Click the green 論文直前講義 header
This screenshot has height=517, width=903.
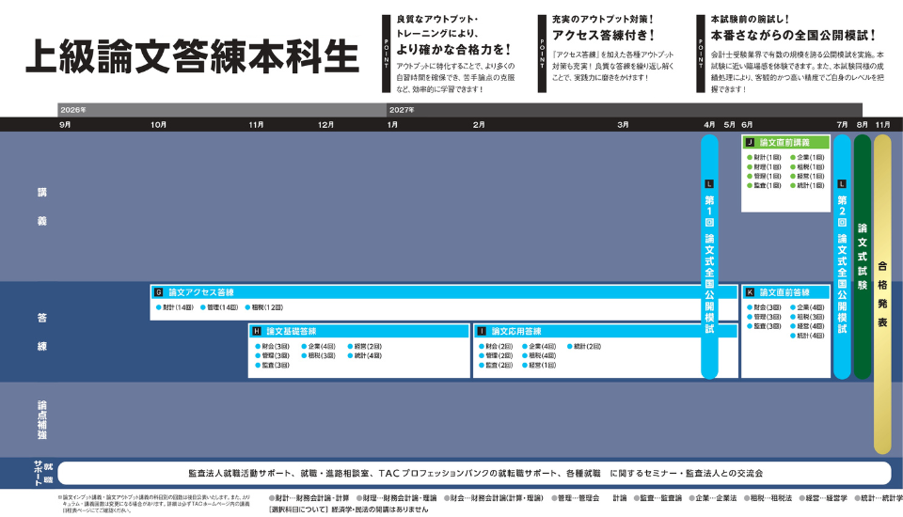click(x=785, y=142)
